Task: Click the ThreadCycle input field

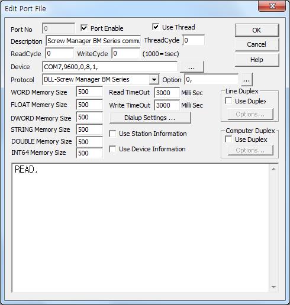Action: click(194, 40)
